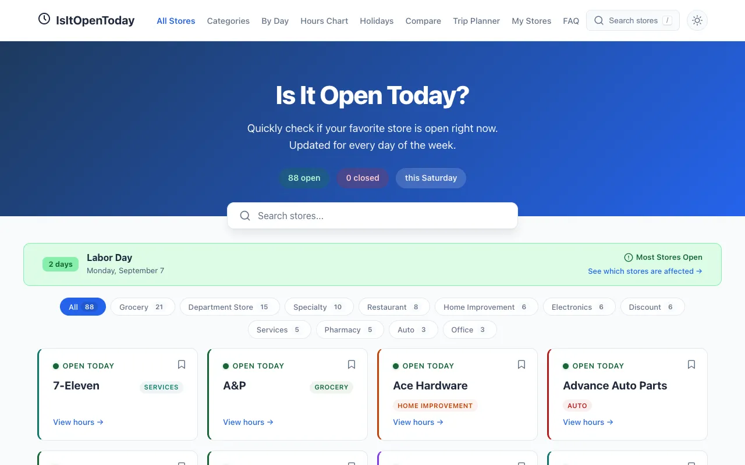Toggle the light/dark theme sun icon
Screen dimensions: 745x465
[697, 20]
